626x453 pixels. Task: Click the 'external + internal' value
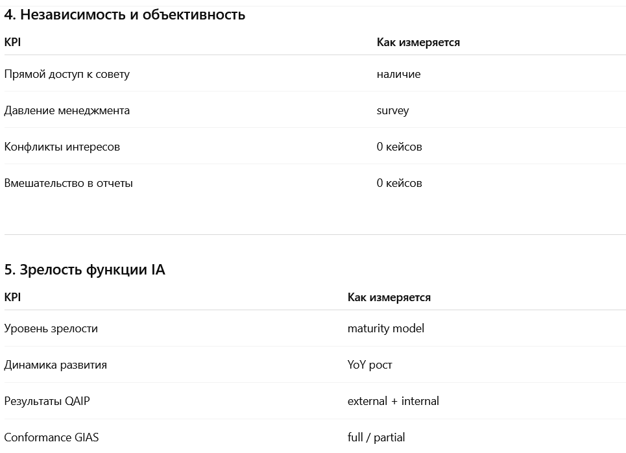[393, 401]
